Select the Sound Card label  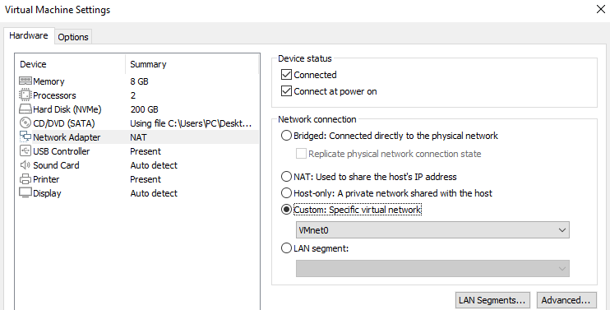coord(56,165)
